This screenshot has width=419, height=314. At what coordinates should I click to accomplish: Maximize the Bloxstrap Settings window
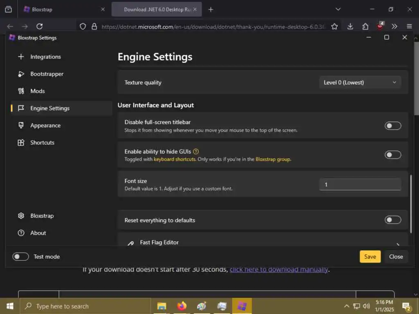pos(386,37)
